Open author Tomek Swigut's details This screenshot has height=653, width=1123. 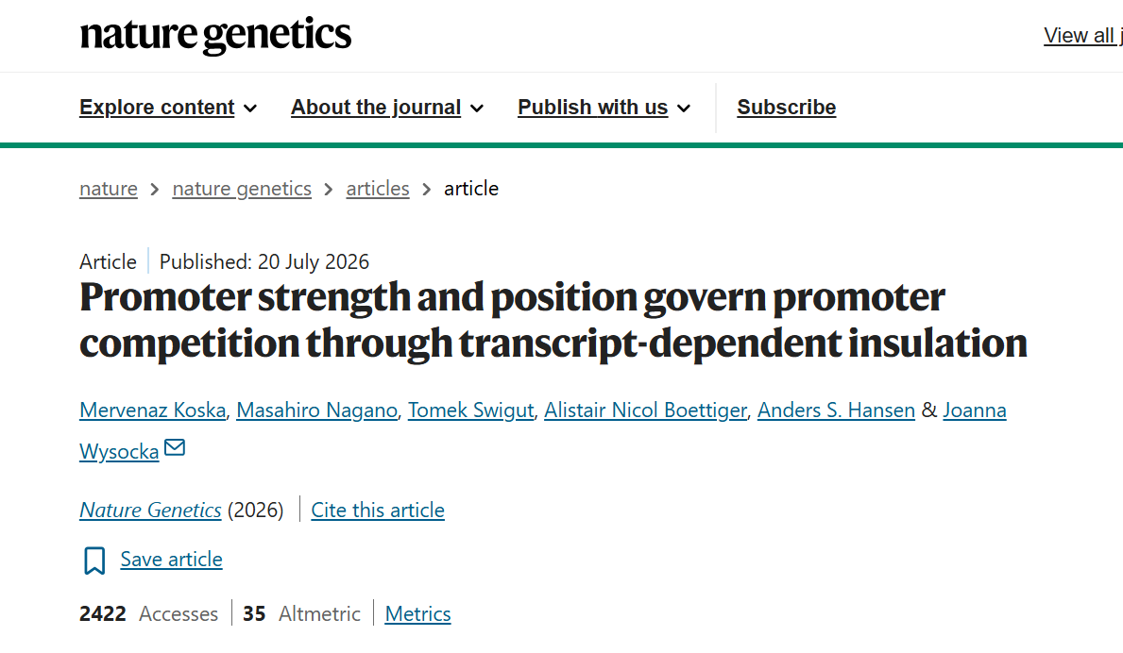tap(470, 410)
